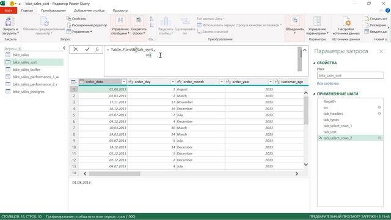
Task: Open order_day column filter dropdown
Action: tap(172, 82)
